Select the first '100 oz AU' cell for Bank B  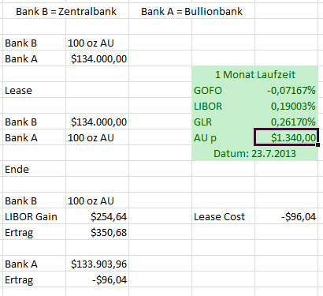point(97,43)
